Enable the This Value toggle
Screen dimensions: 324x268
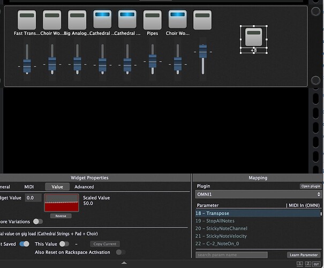pos(64,243)
